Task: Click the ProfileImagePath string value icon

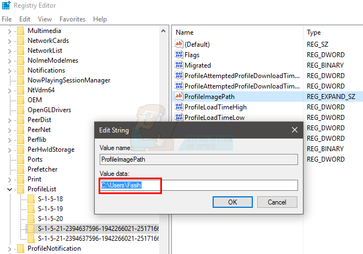Action: click(x=178, y=96)
